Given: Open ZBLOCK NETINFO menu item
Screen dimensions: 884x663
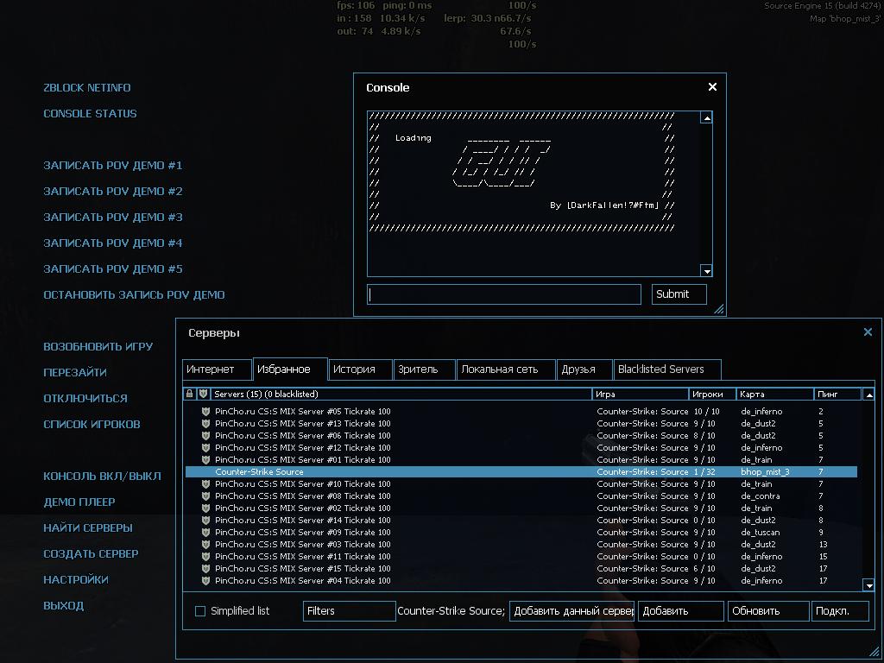Looking at the screenshot, I should click(x=87, y=88).
